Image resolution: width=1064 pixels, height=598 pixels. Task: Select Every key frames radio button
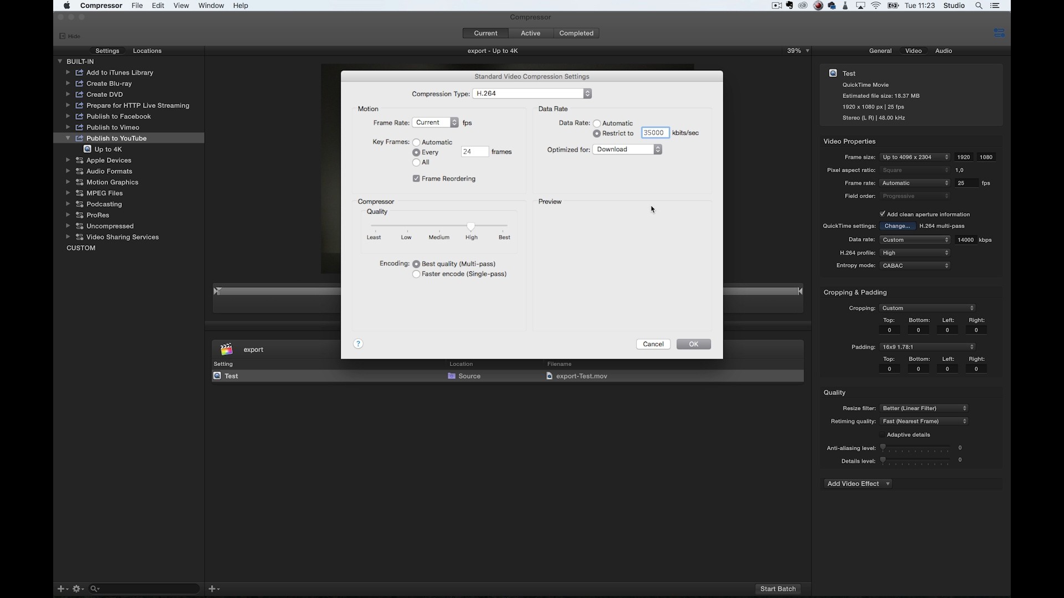(x=416, y=152)
